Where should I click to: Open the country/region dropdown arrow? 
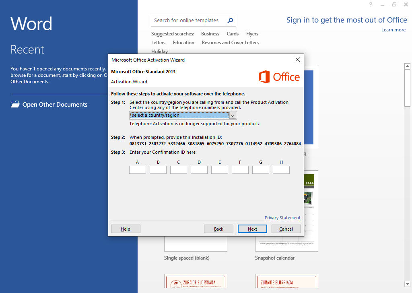(233, 116)
